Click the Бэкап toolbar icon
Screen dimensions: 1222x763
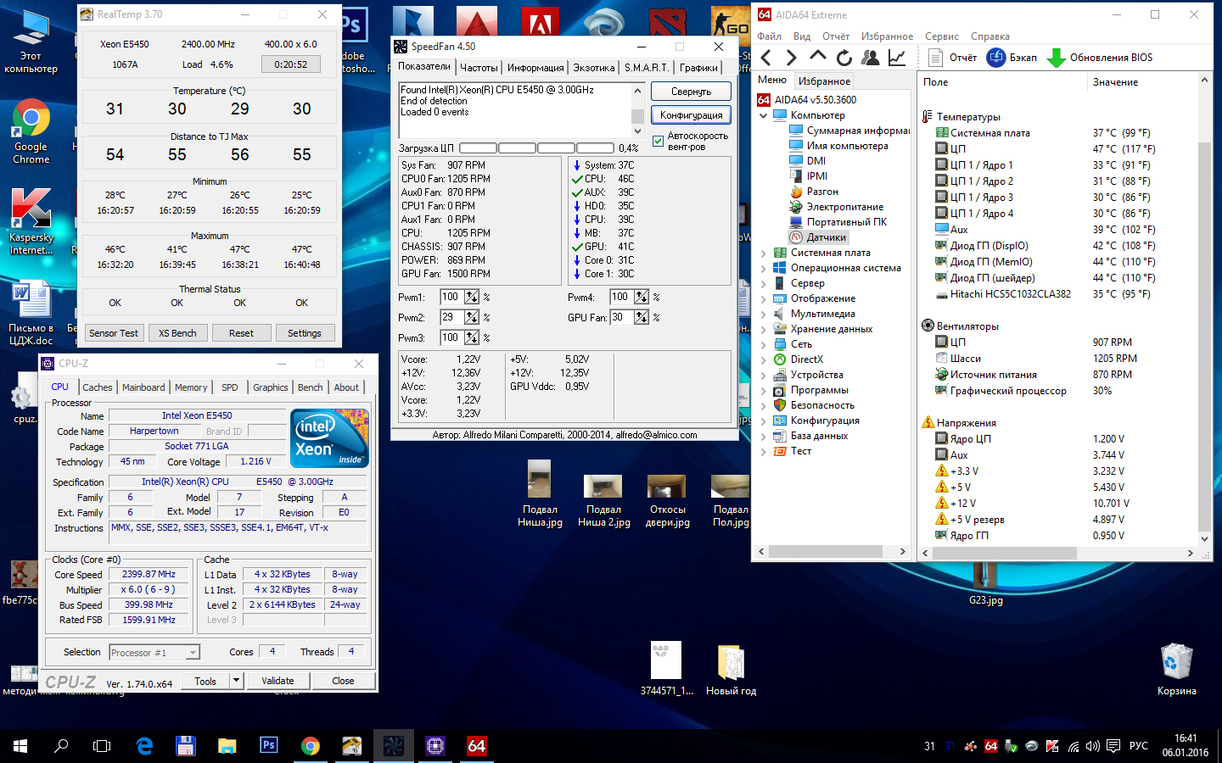pos(996,58)
